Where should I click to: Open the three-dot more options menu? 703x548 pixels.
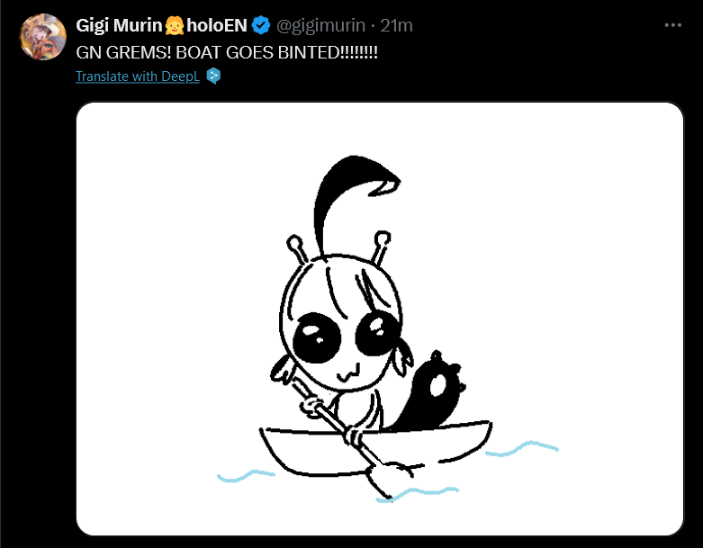(673, 25)
